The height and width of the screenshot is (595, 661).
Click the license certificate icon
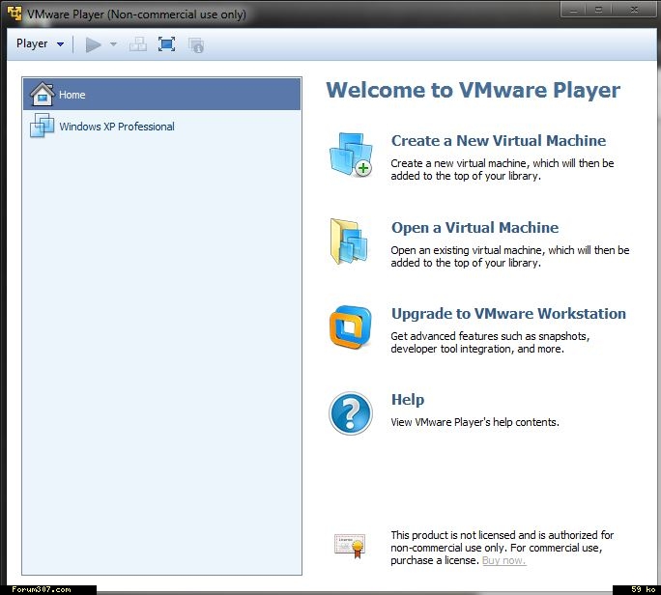[x=350, y=546]
